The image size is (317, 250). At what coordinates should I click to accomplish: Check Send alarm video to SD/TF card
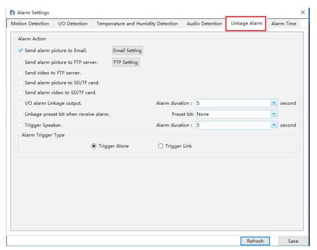[x=20, y=92]
